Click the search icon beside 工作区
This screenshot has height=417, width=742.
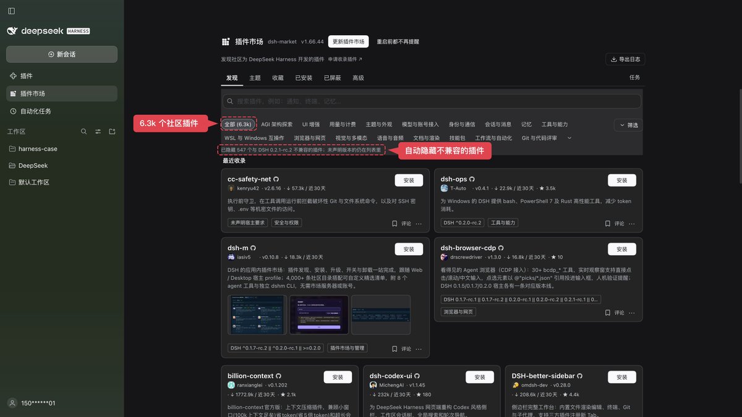pyautogui.click(x=84, y=132)
